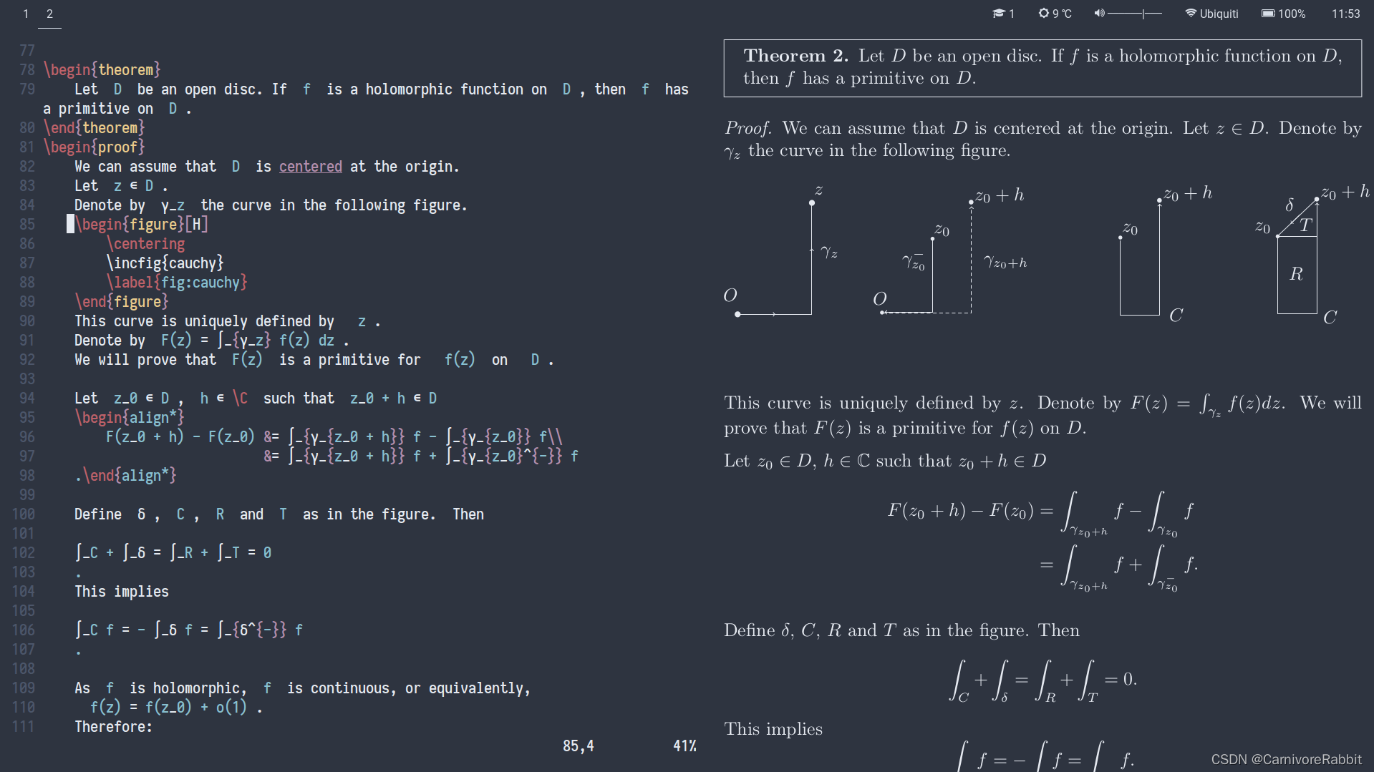This screenshot has width=1374, height=772.
Task: Click the Theorem 2 box in PDF preview
Action: pyautogui.click(x=1042, y=67)
